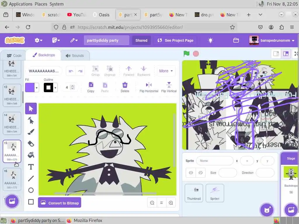
Task: Click the redo arrow
Action: pos(80,71)
